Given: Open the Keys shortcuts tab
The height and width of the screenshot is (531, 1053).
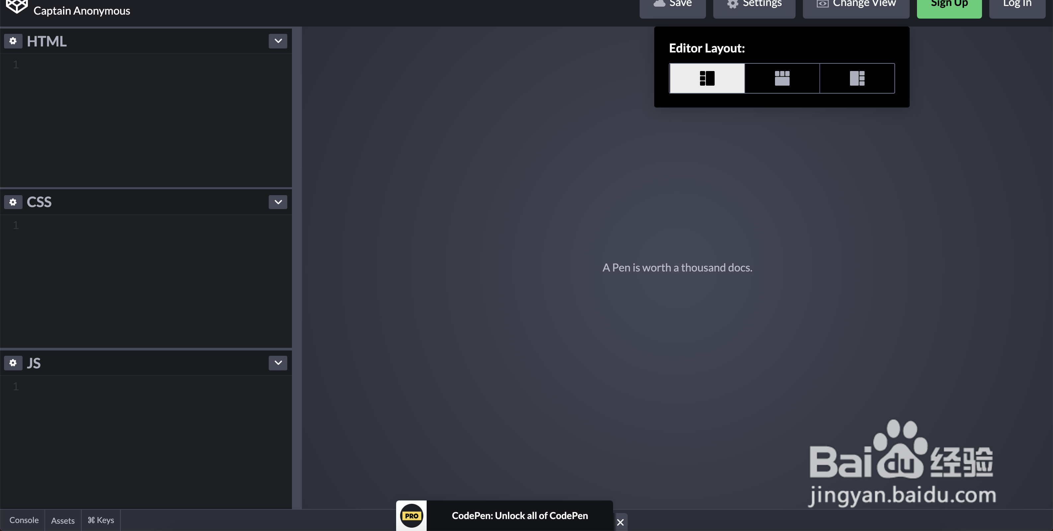Looking at the screenshot, I should point(101,520).
